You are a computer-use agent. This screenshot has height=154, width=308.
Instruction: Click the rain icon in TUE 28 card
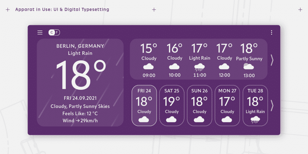tap(255, 120)
